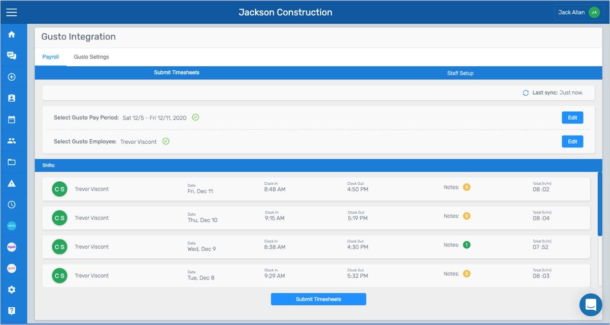The image size is (610, 325).
Task: Open the MYOB integration icon
Action: point(12,247)
